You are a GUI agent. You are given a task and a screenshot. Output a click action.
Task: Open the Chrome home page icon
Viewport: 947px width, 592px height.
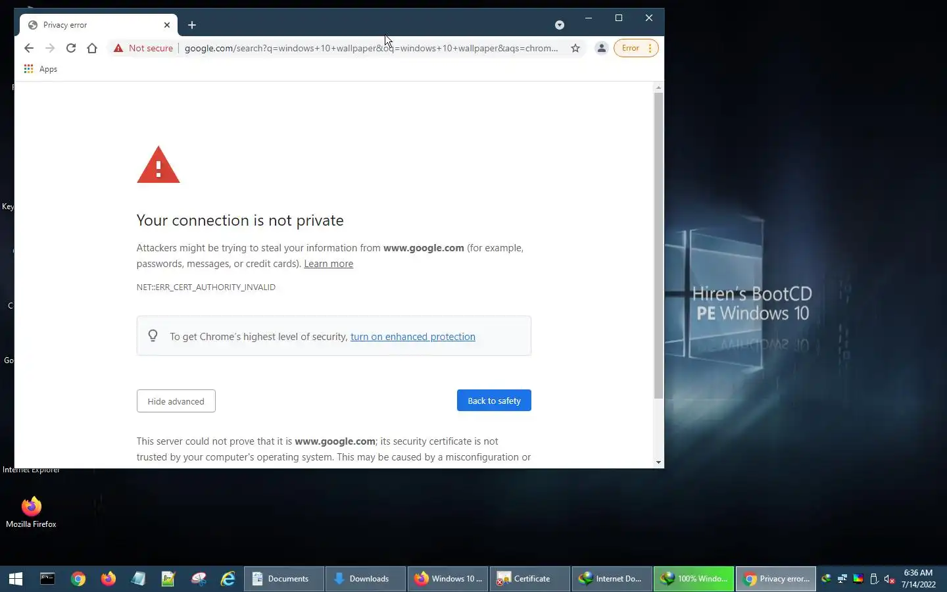pos(92,48)
